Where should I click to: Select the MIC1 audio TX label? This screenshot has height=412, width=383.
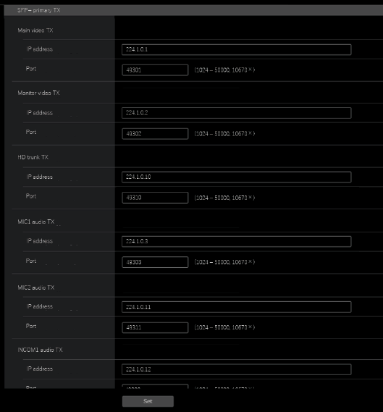[x=36, y=222]
